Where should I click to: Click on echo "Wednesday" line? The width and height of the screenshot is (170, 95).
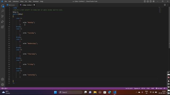30,43
